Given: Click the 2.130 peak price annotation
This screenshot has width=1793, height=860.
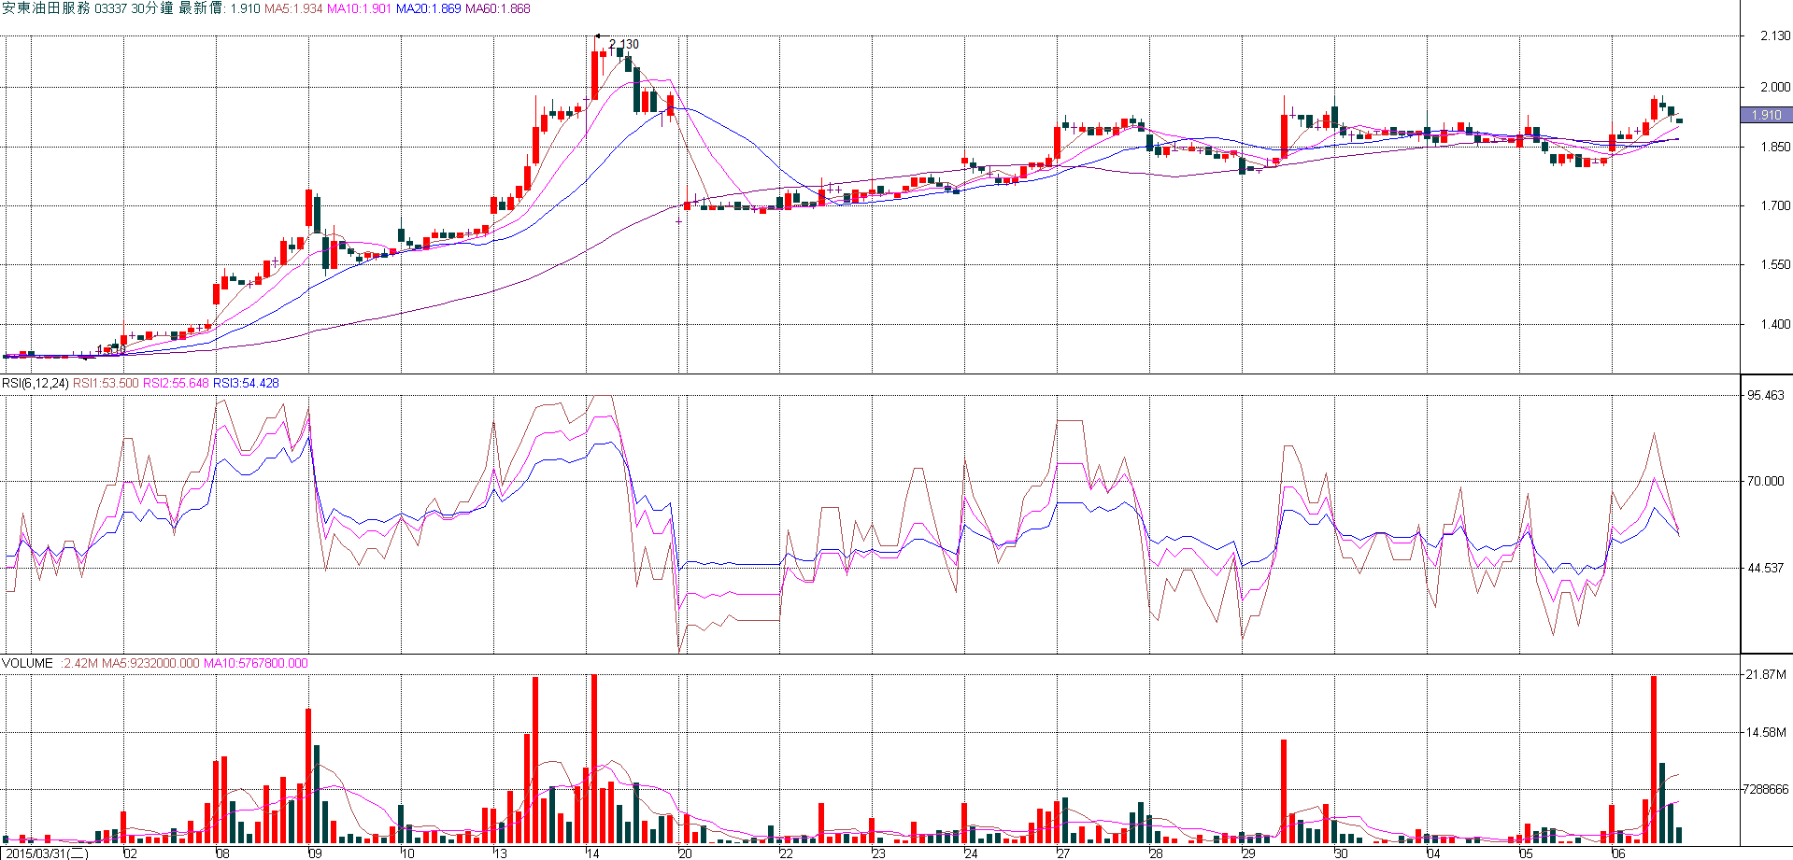Looking at the screenshot, I should (623, 44).
